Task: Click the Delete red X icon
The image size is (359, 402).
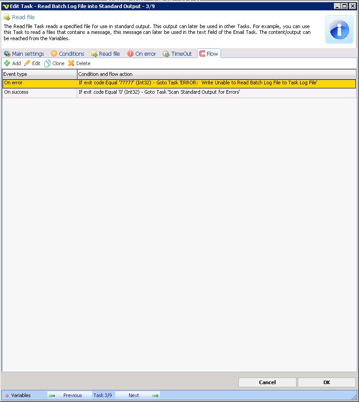Action: 71,63
